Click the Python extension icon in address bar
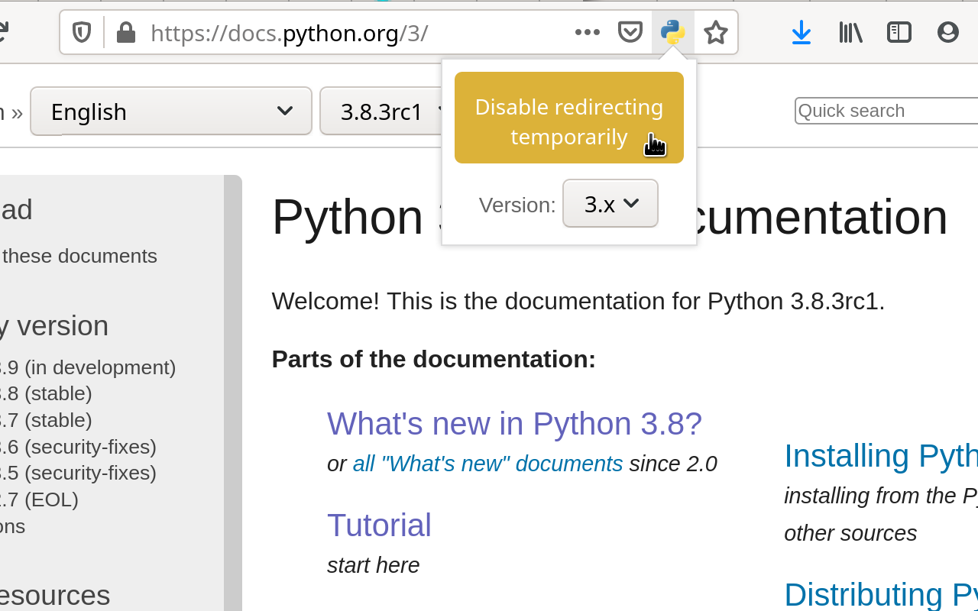This screenshot has width=978, height=611. [672, 32]
